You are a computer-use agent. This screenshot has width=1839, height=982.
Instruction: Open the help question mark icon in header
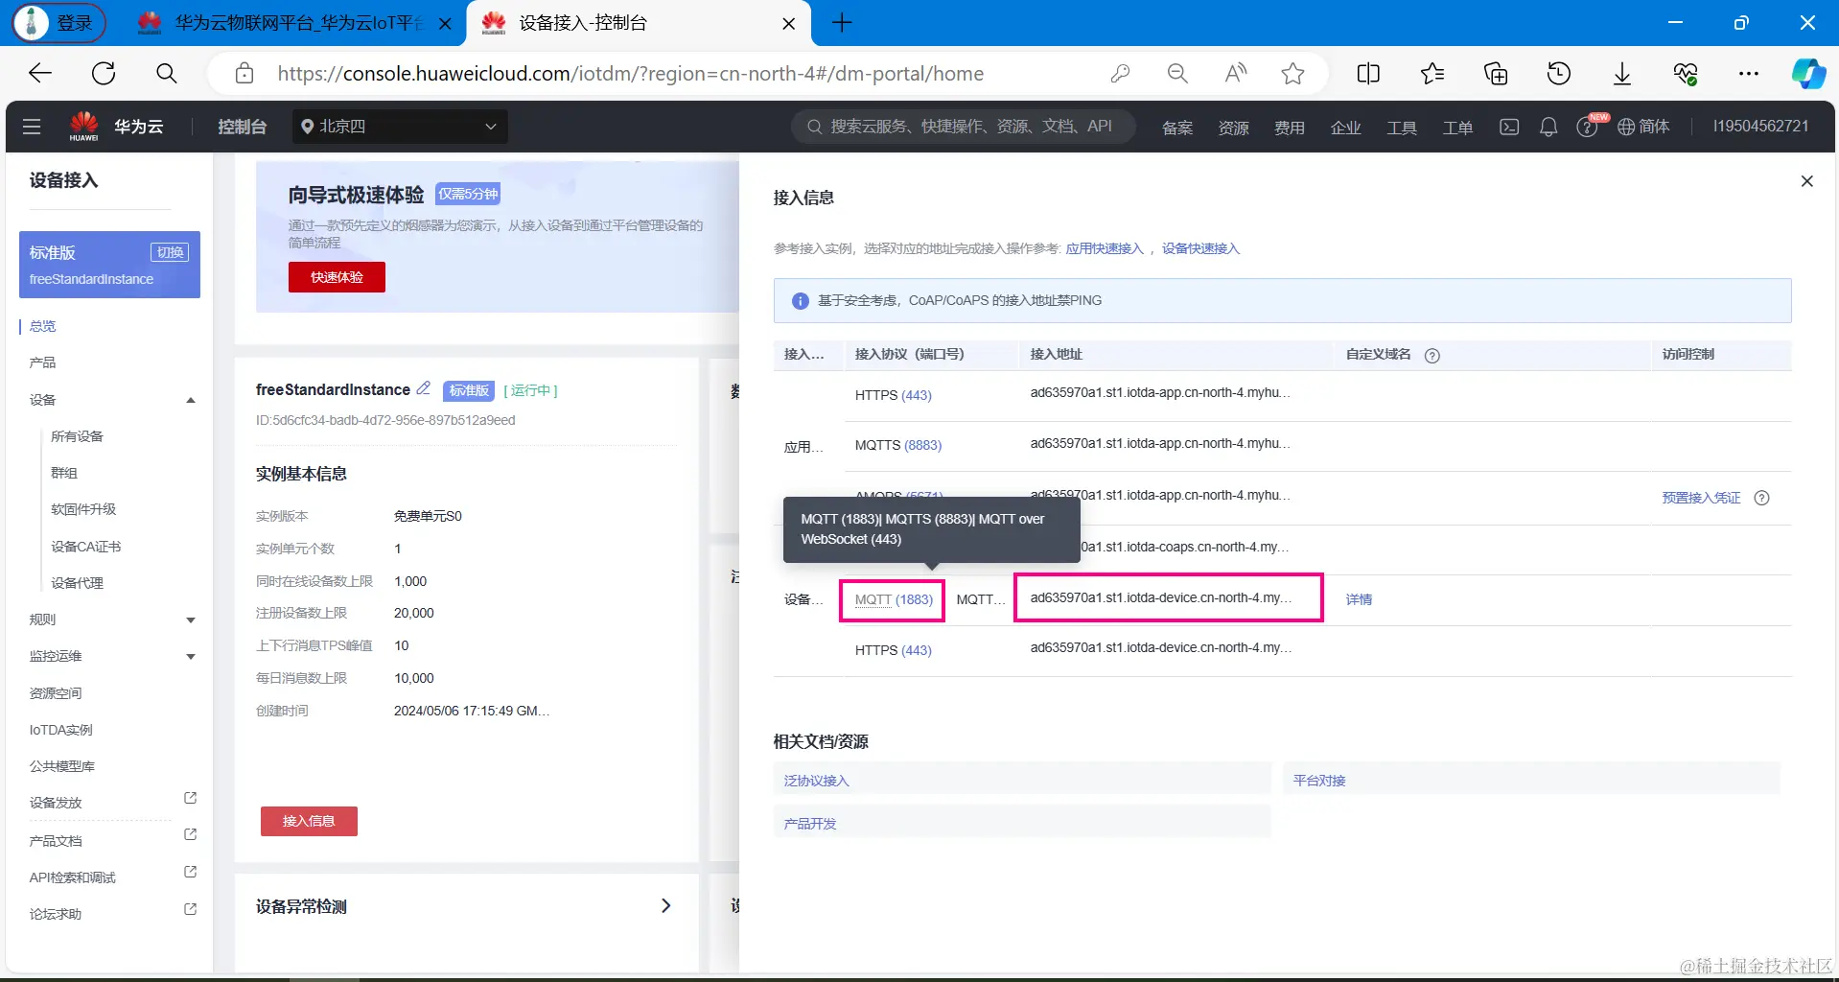[1587, 128]
